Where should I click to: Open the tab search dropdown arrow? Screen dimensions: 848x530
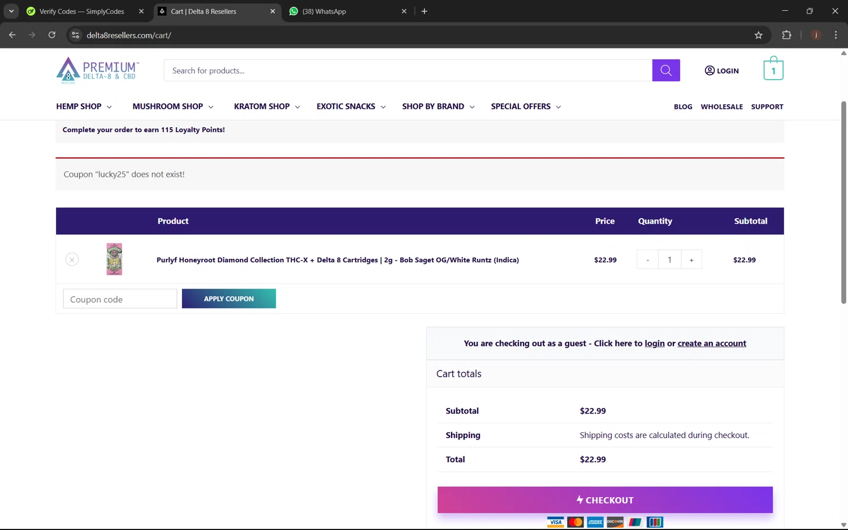click(11, 11)
